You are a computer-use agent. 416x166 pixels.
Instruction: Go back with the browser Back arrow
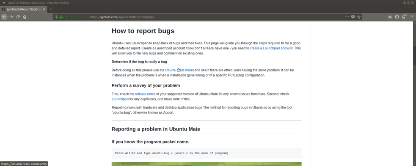click(4, 17)
